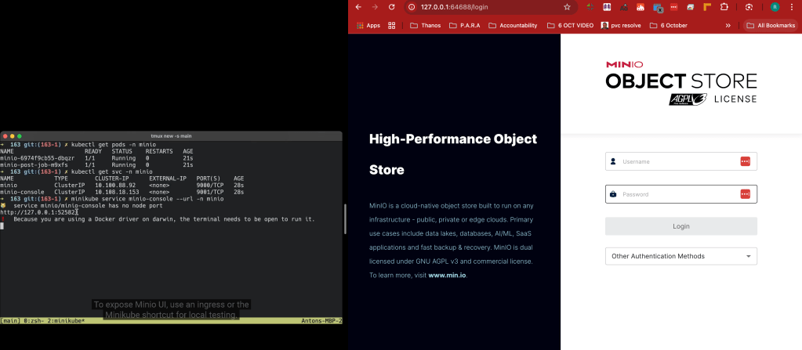Viewport: 802px width, 350px height.
Task: Click the address bar URL 127.0.0.1:64688/login
Action: (x=454, y=7)
